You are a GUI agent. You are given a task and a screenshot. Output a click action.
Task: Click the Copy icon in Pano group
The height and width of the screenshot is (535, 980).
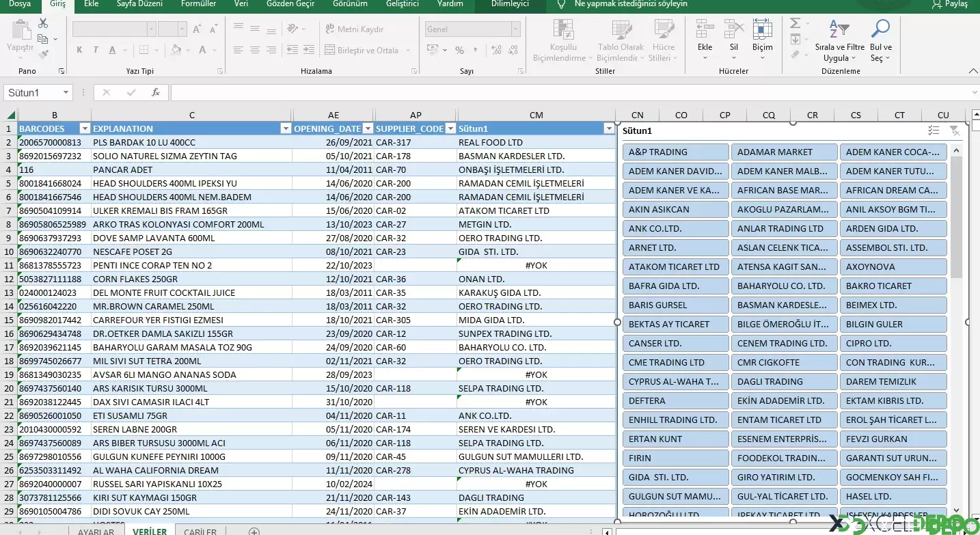pyautogui.click(x=43, y=39)
